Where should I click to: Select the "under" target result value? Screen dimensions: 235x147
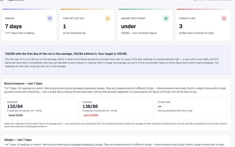click(x=128, y=26)
